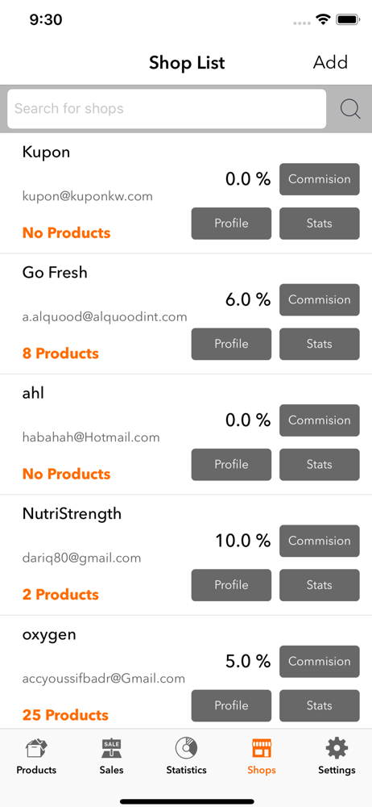Image resolution: width=372 pixels, height=807 pixels.
Task: Open the Sales sign icon
Action: (x=111, y=750)
